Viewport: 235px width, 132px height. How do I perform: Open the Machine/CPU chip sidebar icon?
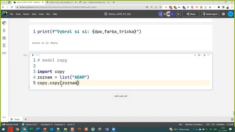pyautogui.click(x=4, y=38)
